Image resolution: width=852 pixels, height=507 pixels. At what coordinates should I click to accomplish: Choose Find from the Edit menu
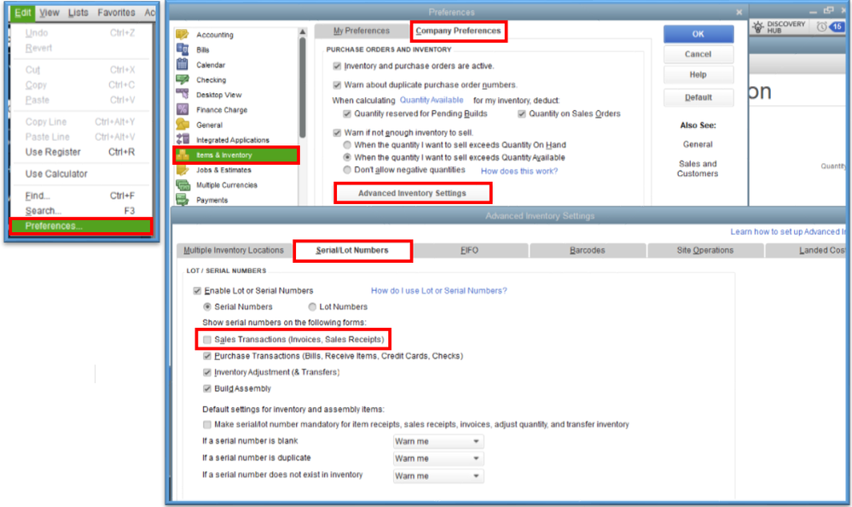tap(81, 195)
